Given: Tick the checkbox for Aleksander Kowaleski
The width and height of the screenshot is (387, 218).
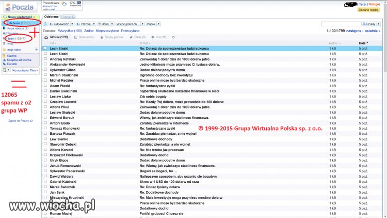Looking at the screenshot, I should (45, 64).
